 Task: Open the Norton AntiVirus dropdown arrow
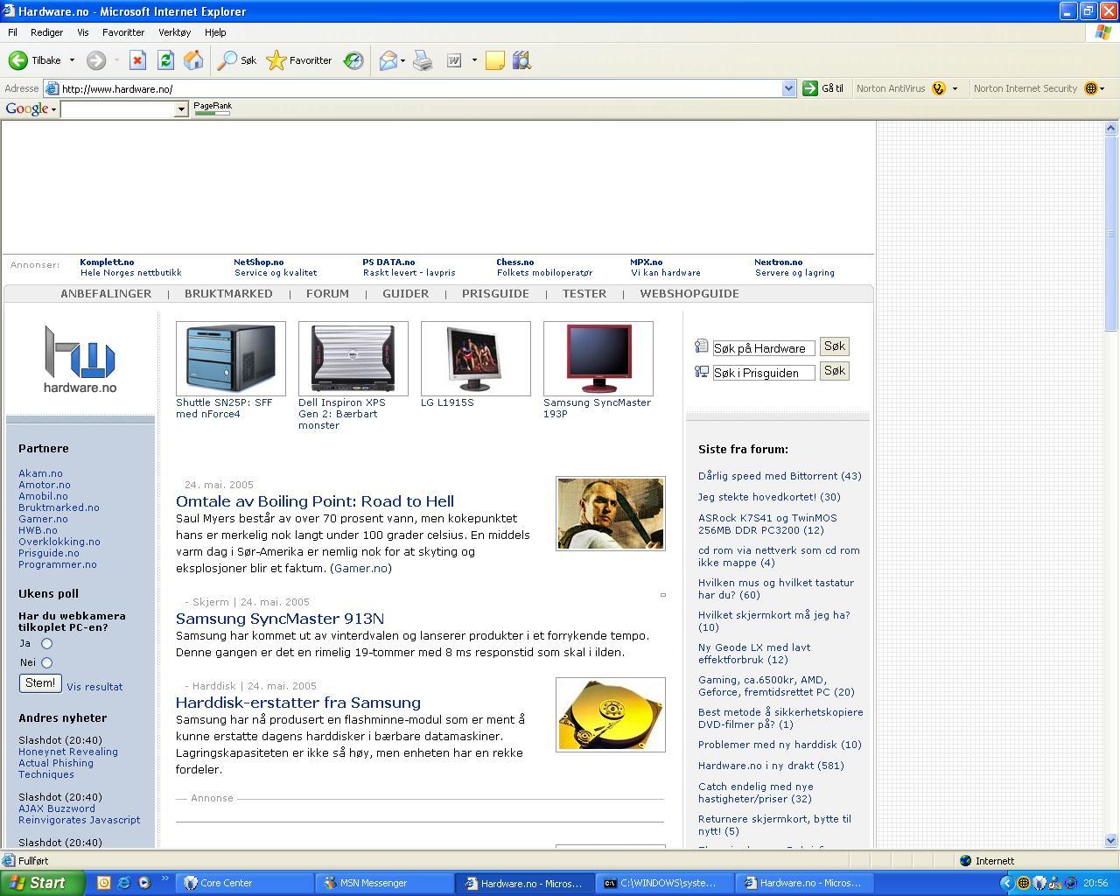click(955, 88)
